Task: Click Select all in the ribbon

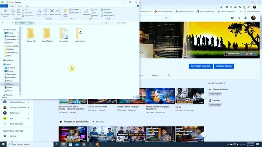Action: [105, 10]
